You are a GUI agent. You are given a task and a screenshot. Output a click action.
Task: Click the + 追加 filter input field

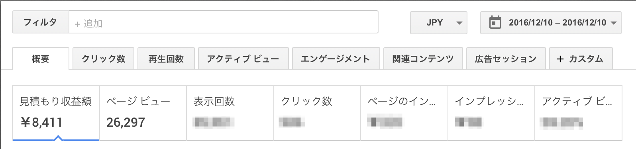pyautogui.click(x=224, y=22)
